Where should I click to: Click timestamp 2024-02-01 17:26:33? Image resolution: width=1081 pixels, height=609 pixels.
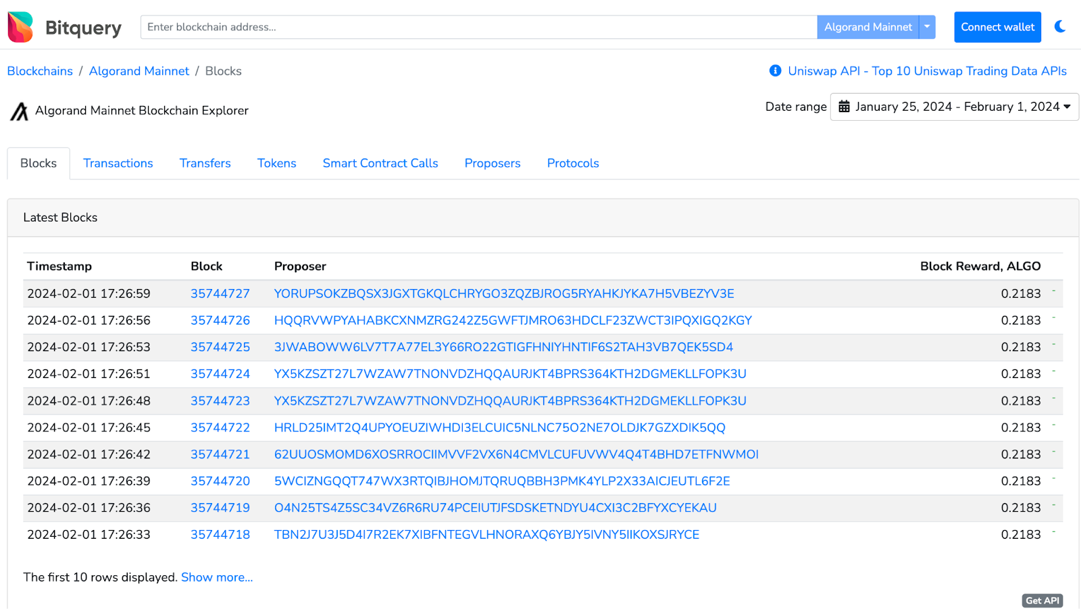click(x=89, y=535)
